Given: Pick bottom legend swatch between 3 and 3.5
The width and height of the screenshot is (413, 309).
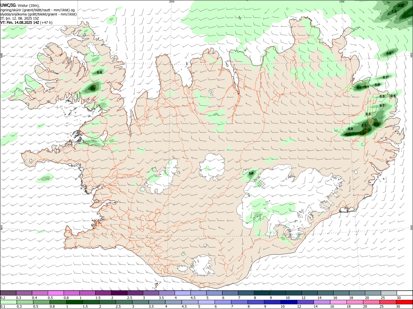Looking at the screenshot, I should click(140, 302).
